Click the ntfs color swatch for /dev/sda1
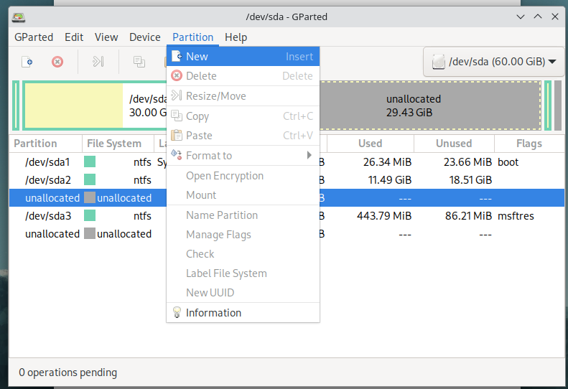The height and width of the screenshot is (389, 568). [x=90, y=161]
